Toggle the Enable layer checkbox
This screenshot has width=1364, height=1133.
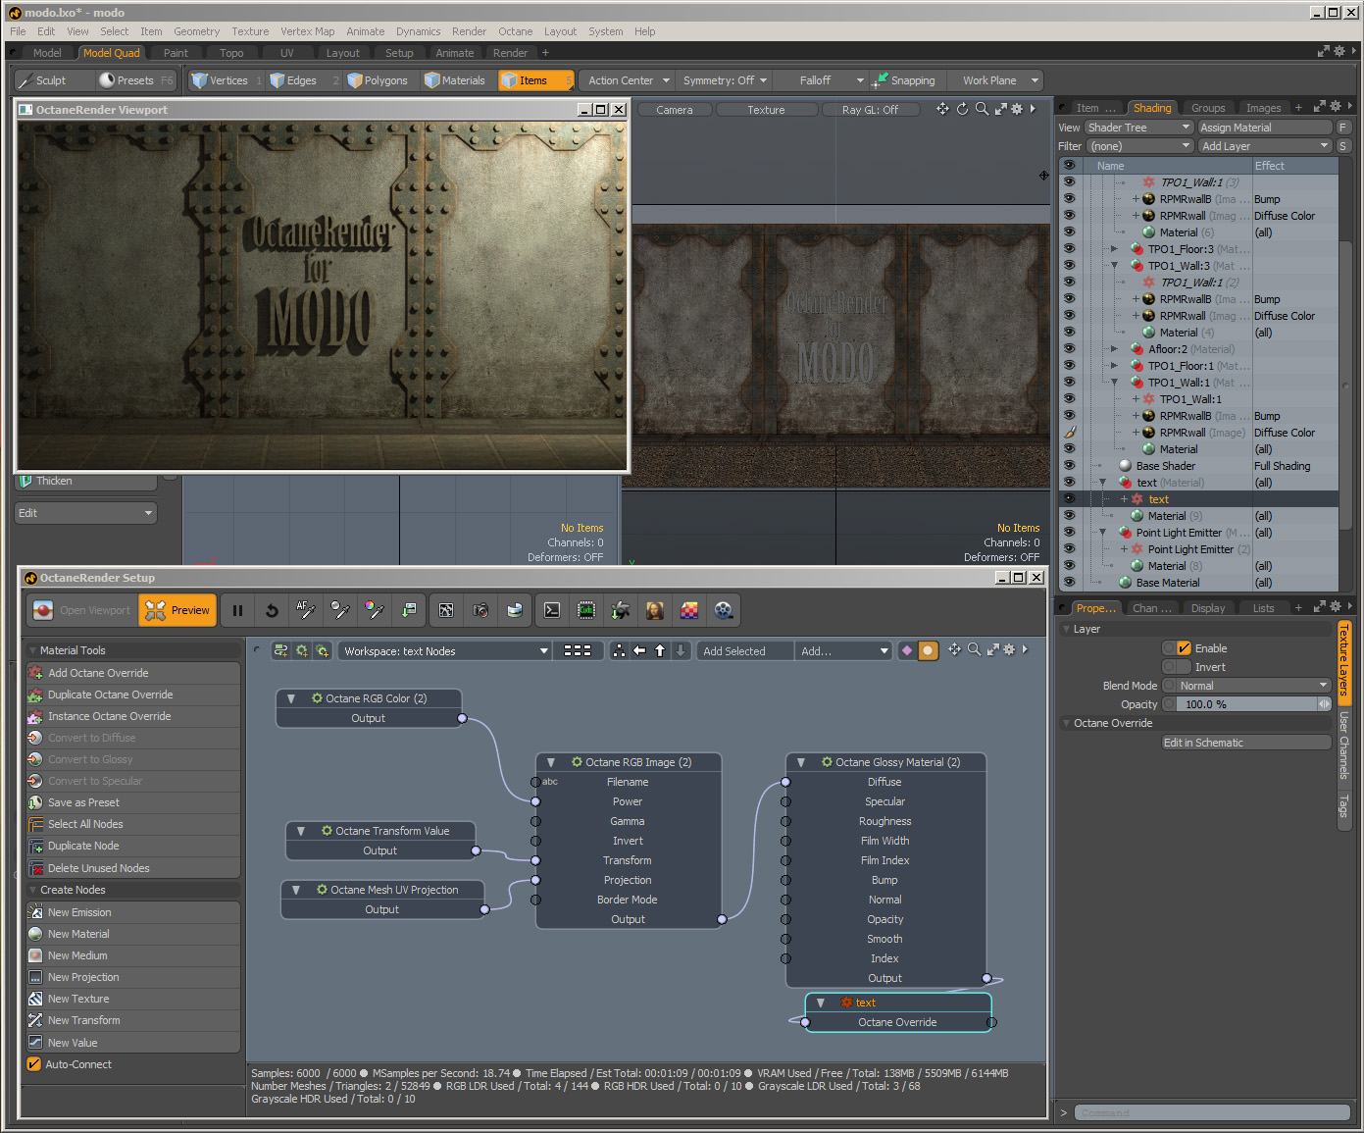pos(1184,648)
